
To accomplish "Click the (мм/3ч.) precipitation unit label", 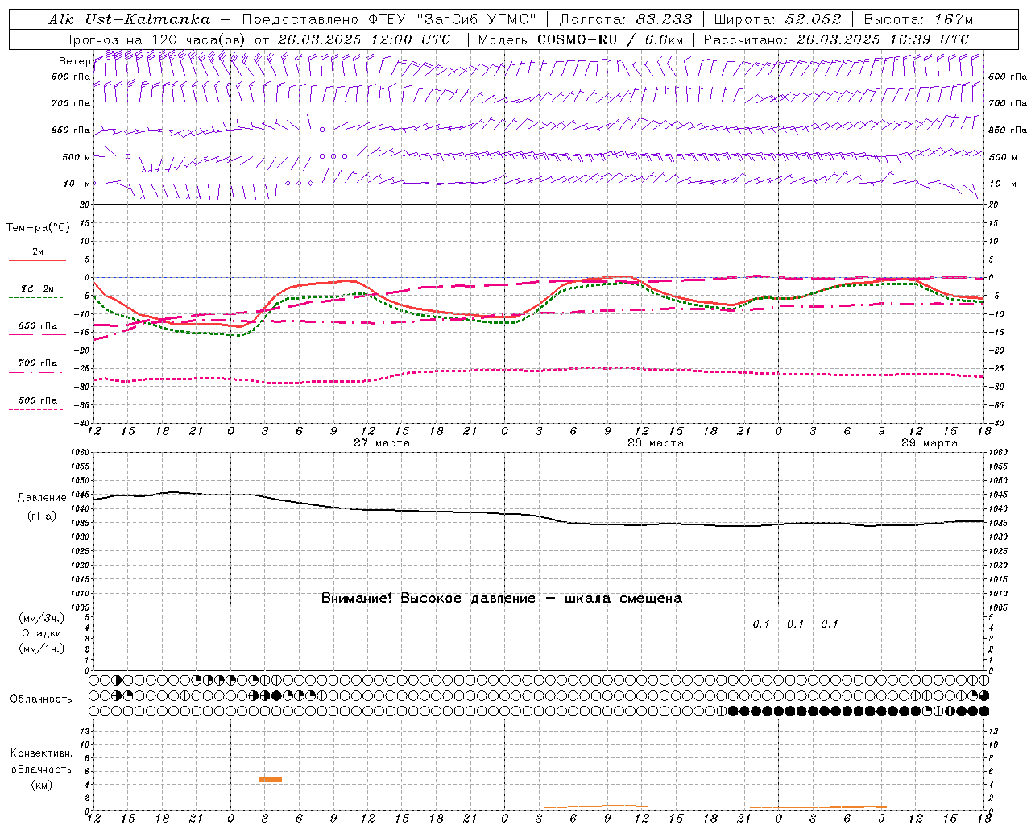I will coord(42,618).
